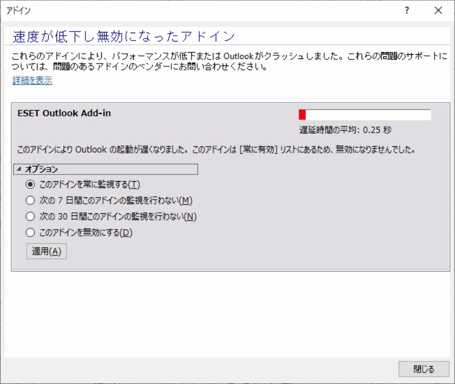Click the ESET Outlook Add-in name
Viewport: 455px width, 384px height.
(64, 113)
